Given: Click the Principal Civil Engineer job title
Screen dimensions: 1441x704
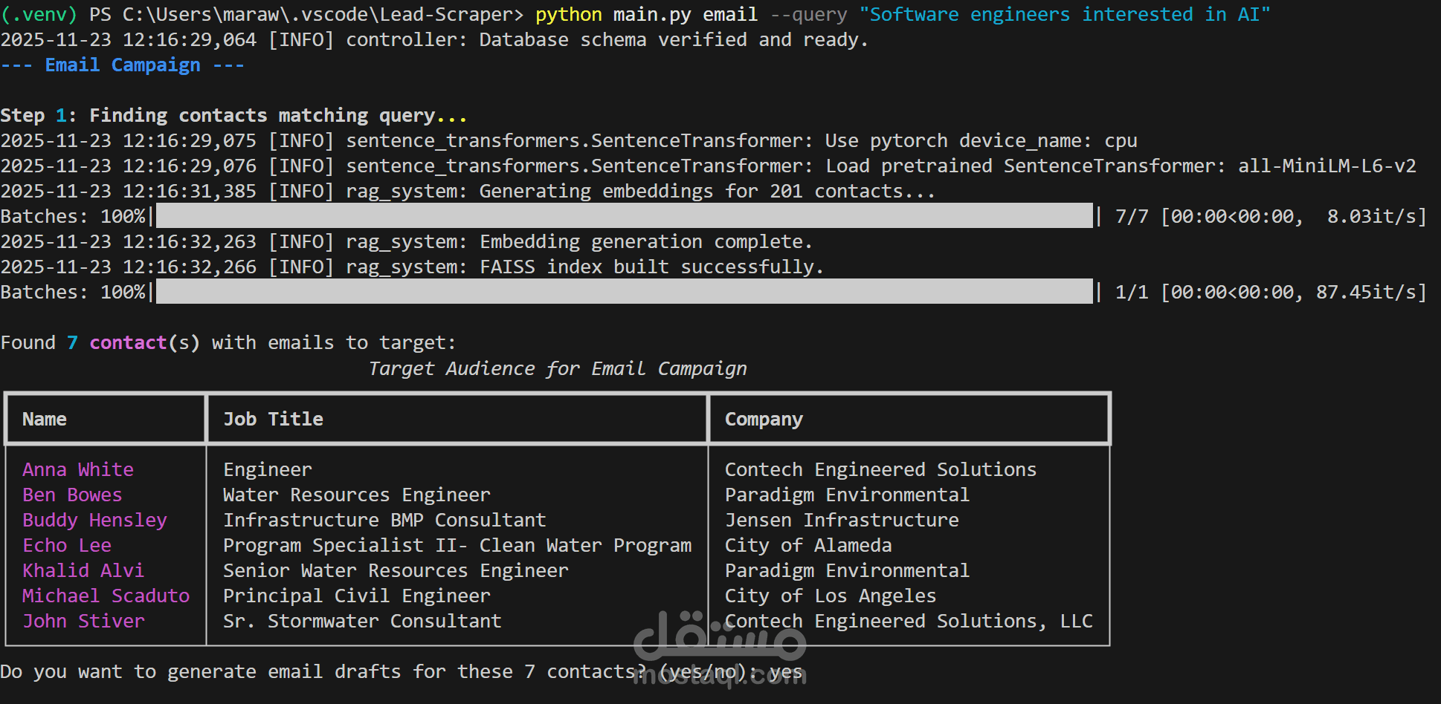Looking at the screenshot, I should tap(357, 596).
